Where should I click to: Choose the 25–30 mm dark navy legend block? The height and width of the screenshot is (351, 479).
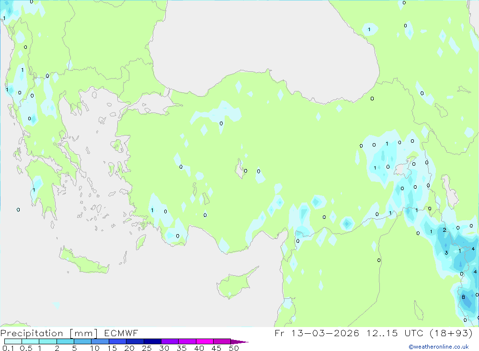[x=152, y=341]
